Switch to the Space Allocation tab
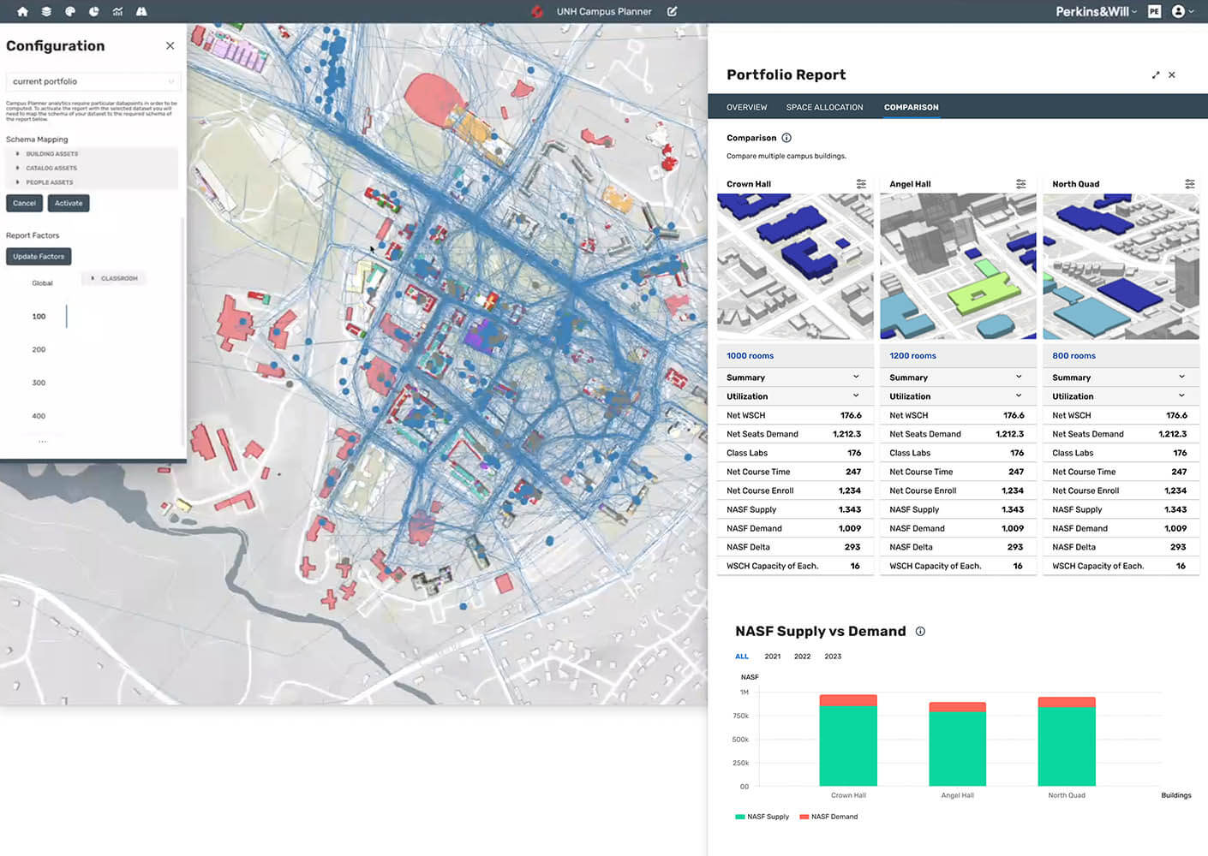Screen dimensions: 1208x856 tap(824, 107)
